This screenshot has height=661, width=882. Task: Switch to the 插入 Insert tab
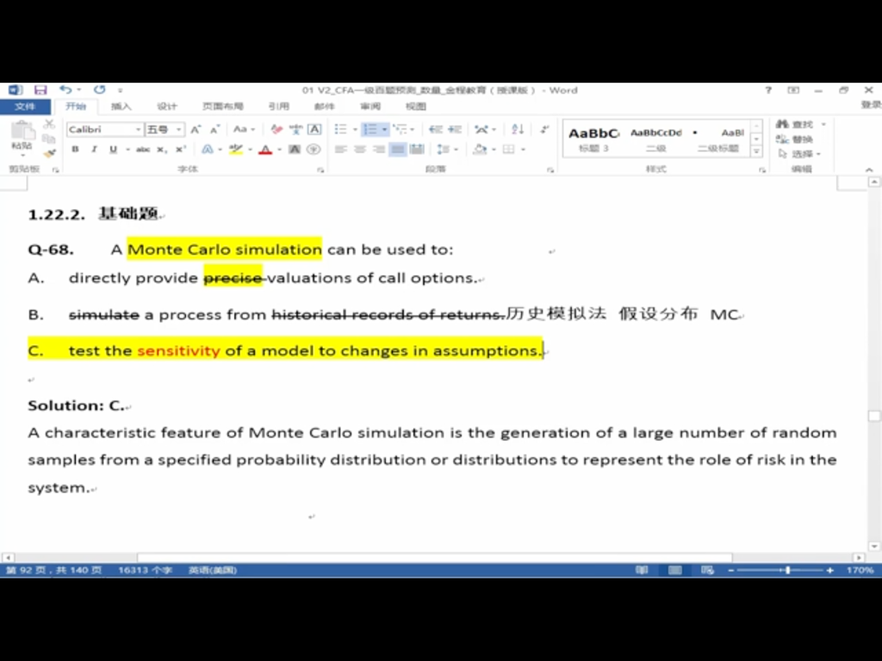click(121, 106)
